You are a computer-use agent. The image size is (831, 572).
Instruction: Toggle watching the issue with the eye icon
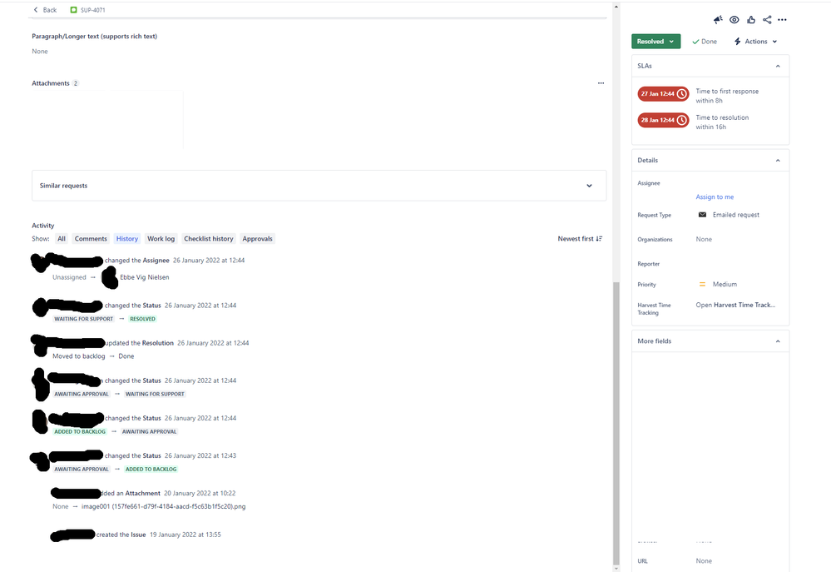click(x=734, y=19)
